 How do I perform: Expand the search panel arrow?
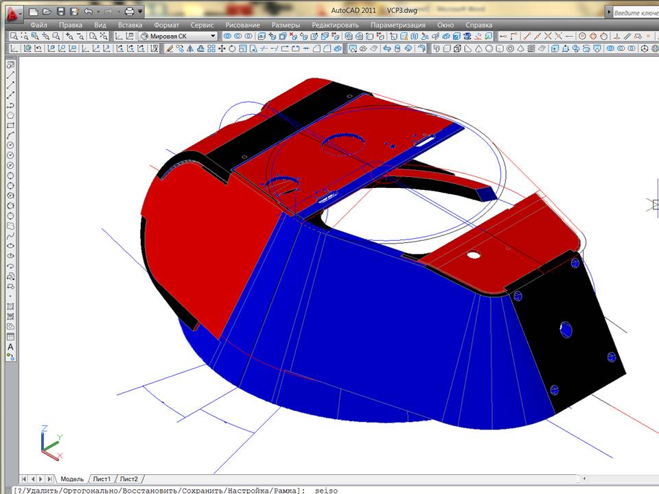(x=609, y=12)
